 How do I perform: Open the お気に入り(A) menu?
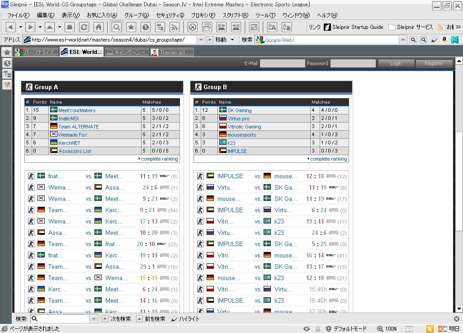tap(102, 15)
